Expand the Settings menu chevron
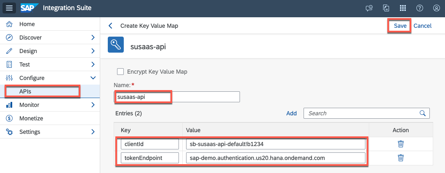 [x=93, y=132]
